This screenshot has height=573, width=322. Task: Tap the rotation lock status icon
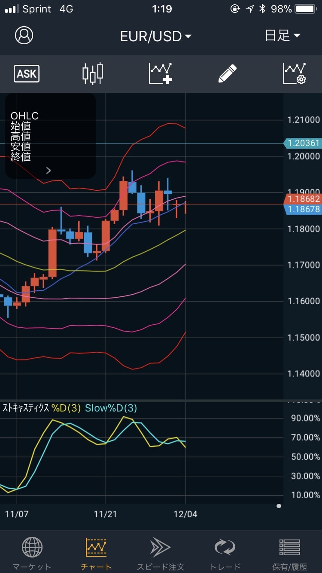tap(235, 9)
